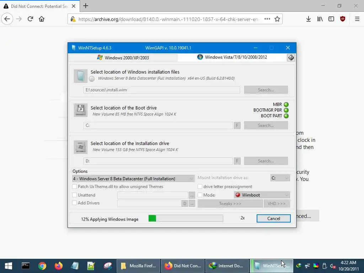Open the Tweaks >>> button
Viewport: 364px width, 273px height.
[x=230, y=204]
